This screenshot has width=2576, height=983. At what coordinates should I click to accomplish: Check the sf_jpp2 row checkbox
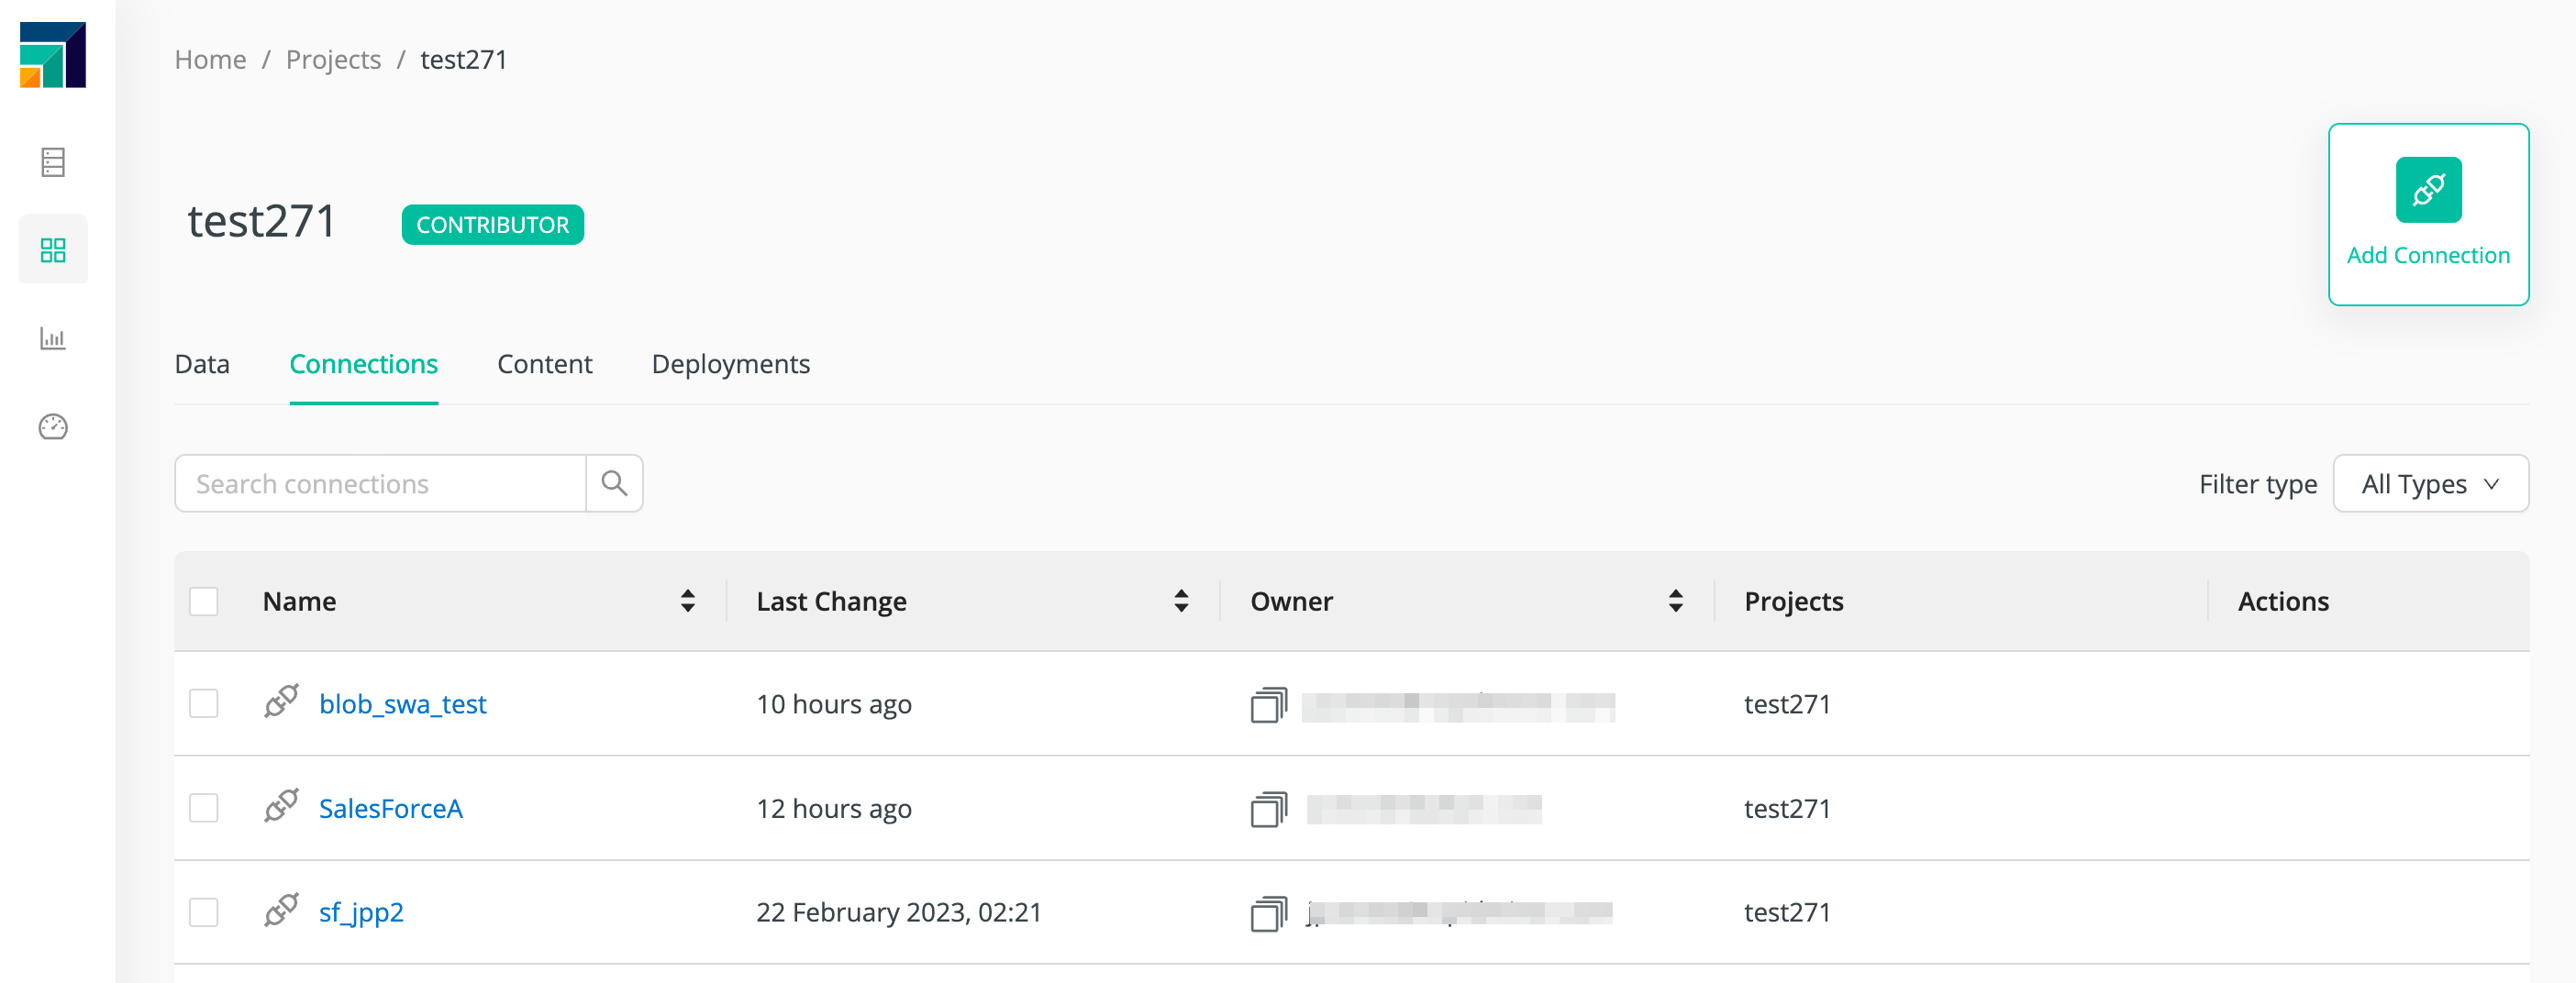click(204, 912)
